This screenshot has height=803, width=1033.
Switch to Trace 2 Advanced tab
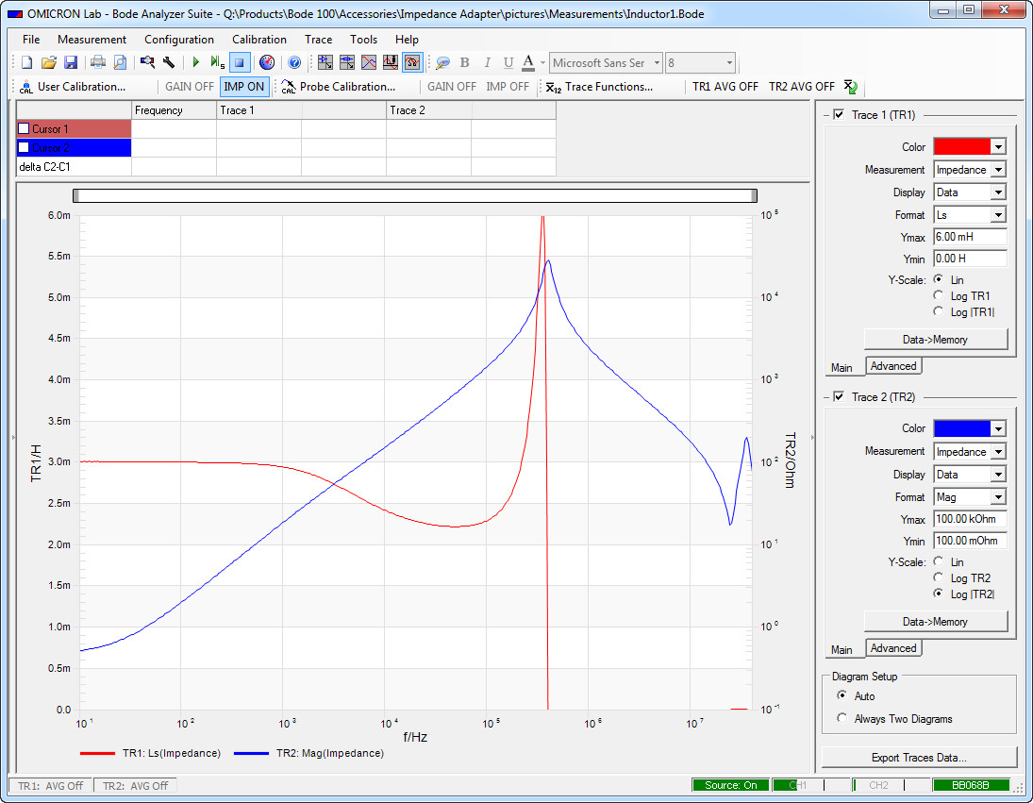pos(893,647)
